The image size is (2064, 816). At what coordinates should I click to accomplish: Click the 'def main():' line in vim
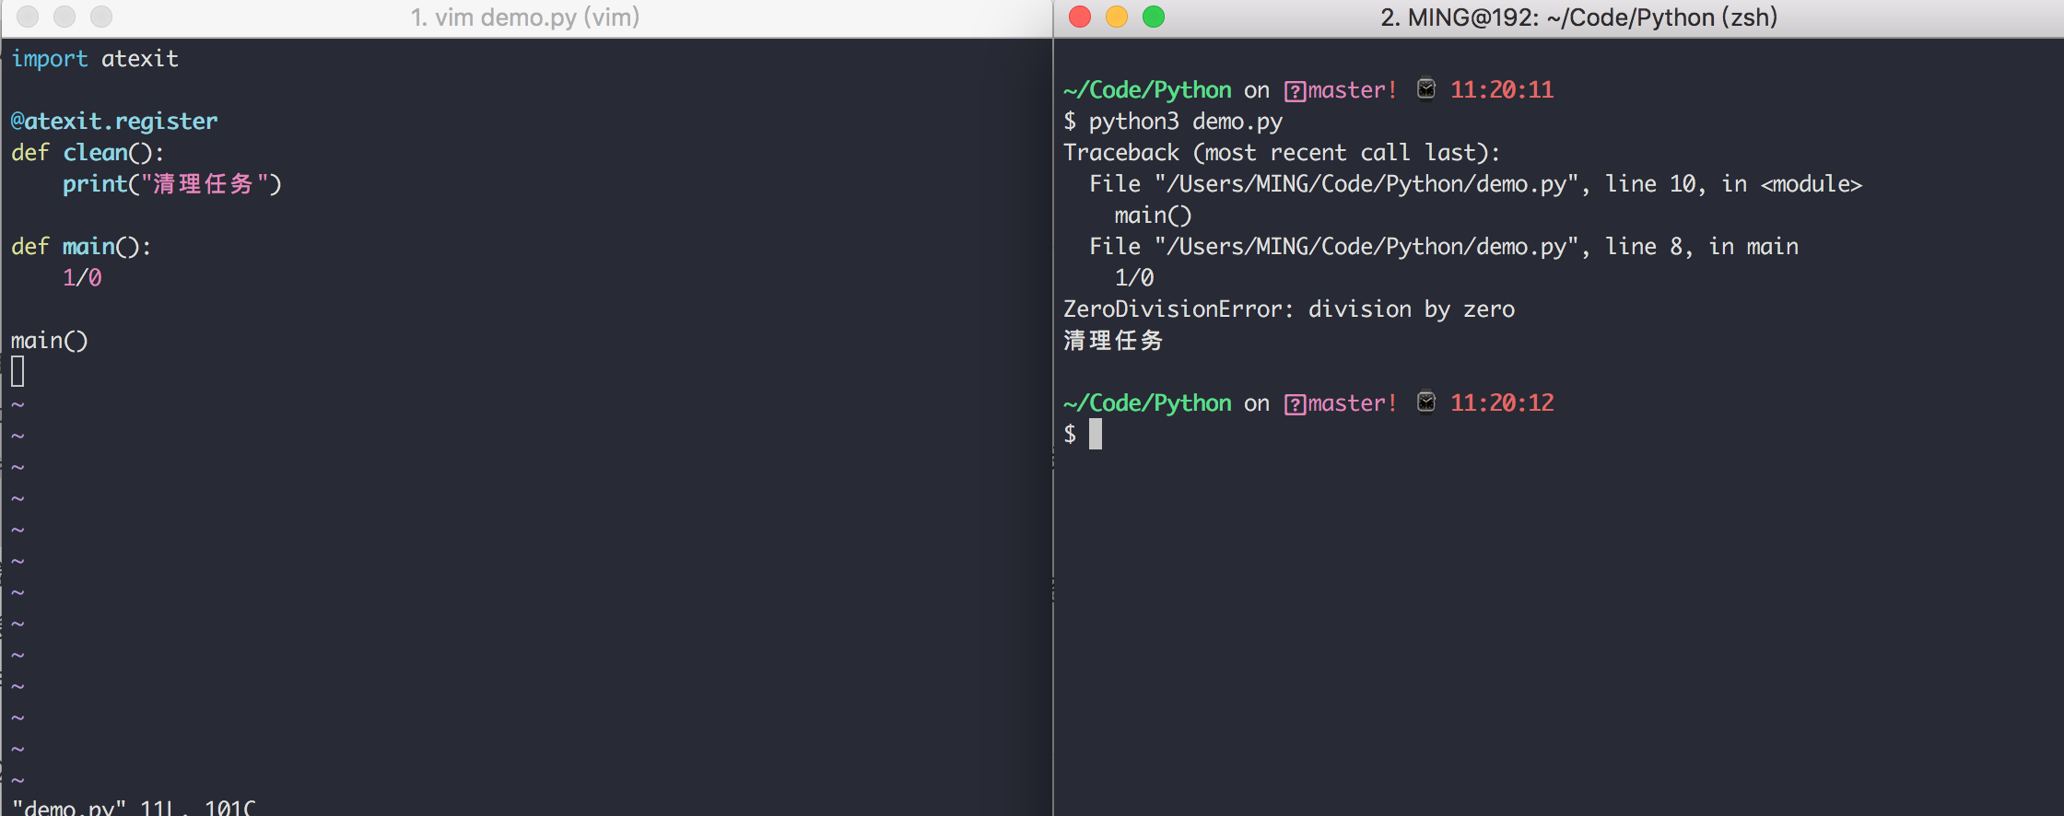[81, 247]
